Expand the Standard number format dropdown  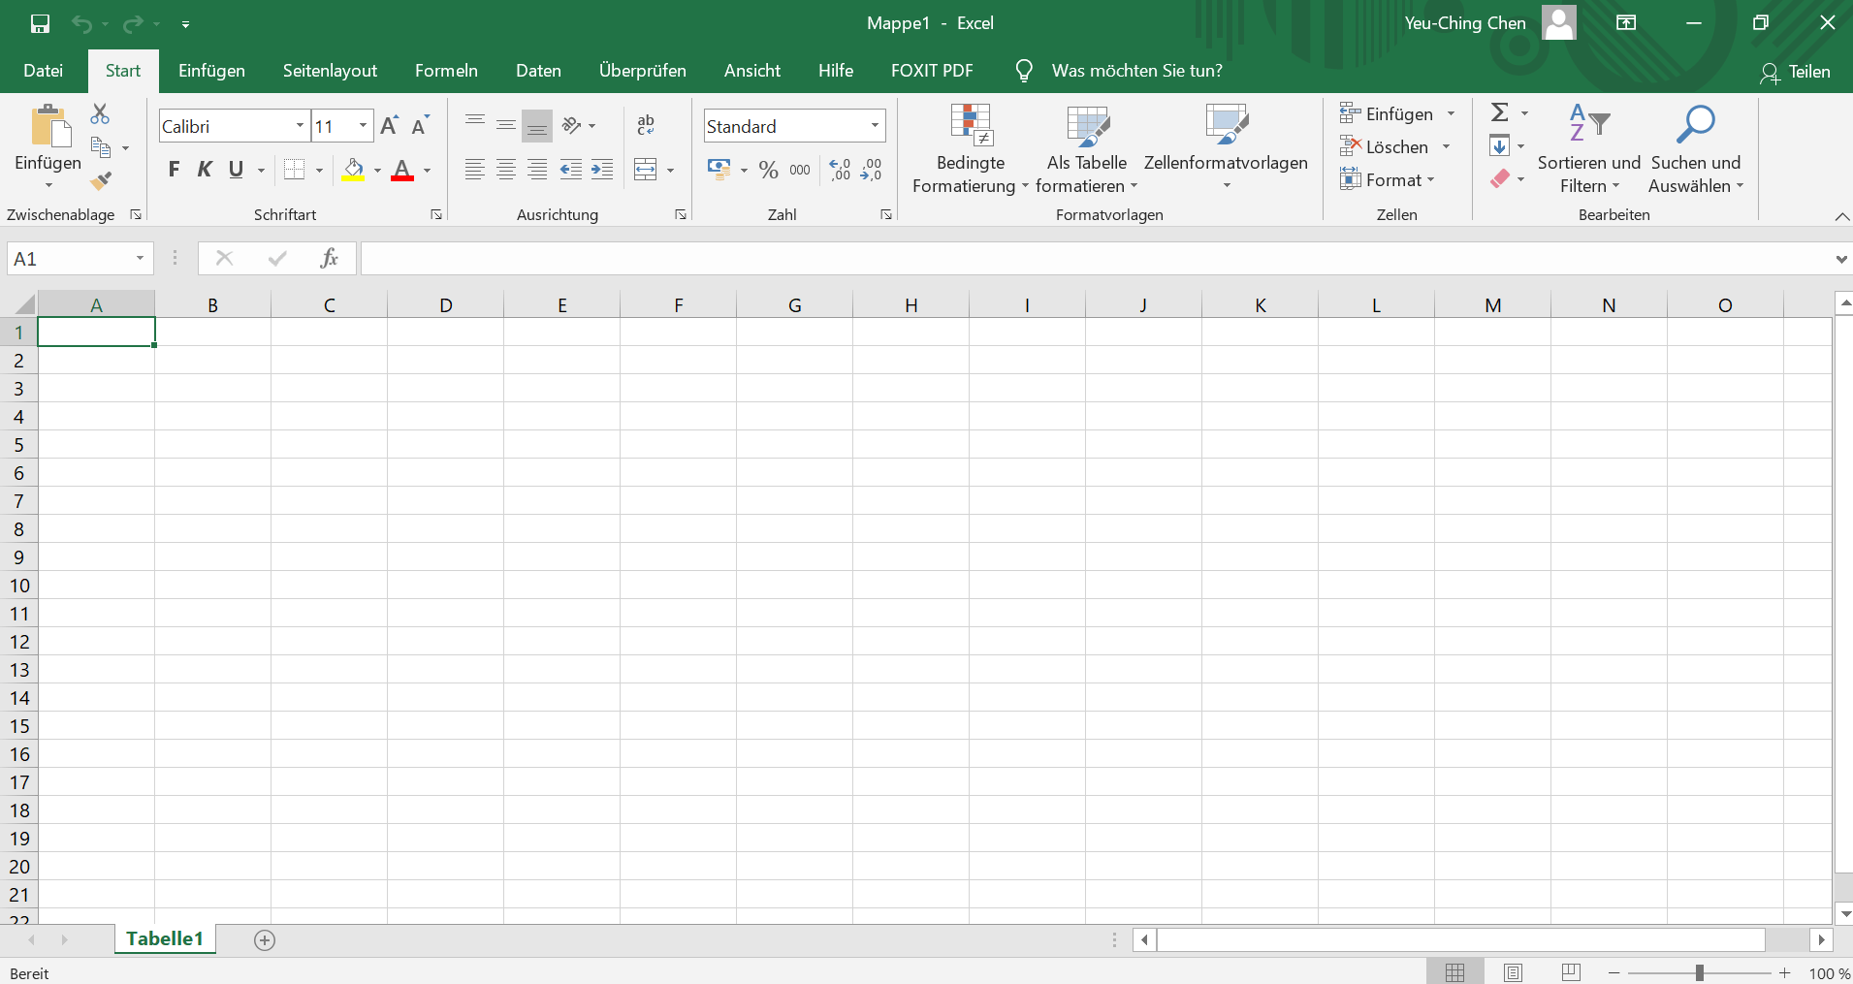[x=875, y=126]
